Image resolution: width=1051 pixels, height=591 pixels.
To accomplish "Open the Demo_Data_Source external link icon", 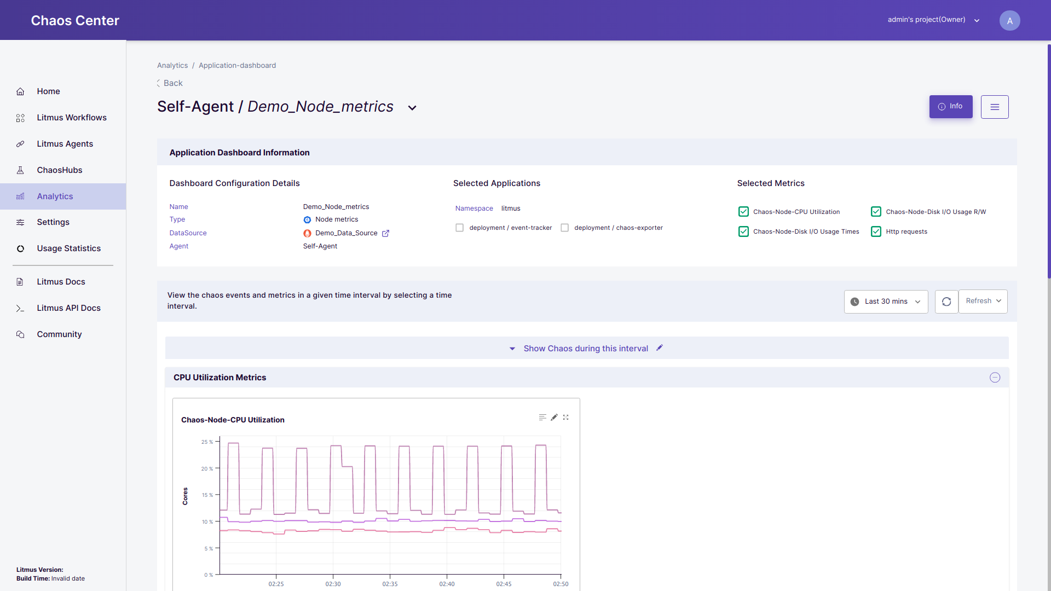I will point(385,233).
